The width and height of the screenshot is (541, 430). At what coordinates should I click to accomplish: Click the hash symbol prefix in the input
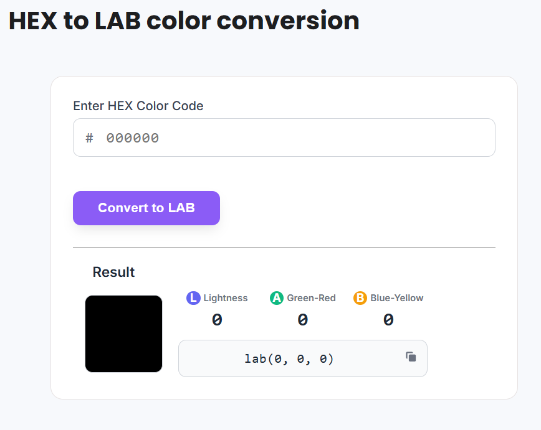[x=89, y=138]
